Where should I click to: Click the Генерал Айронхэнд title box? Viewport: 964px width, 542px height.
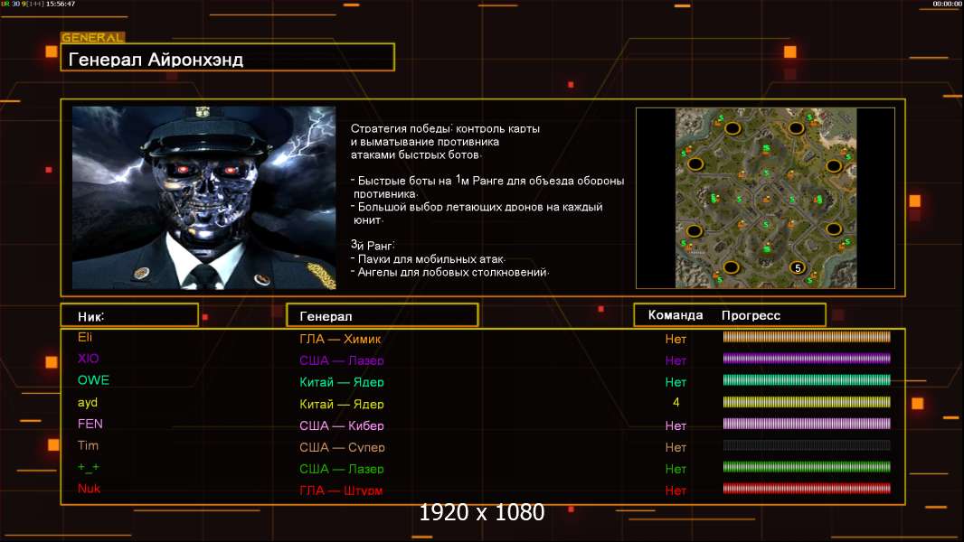pos(227,60)
